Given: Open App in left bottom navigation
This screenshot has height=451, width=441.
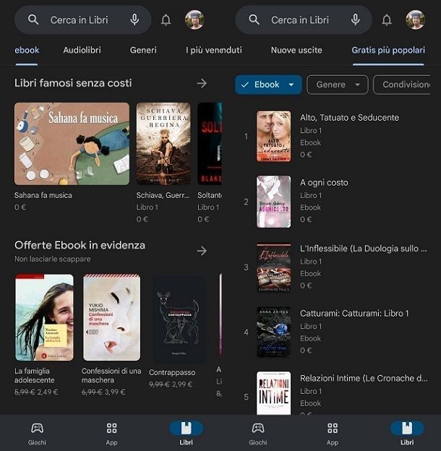Looking at the screenshot, I should (x=111, y=433).
